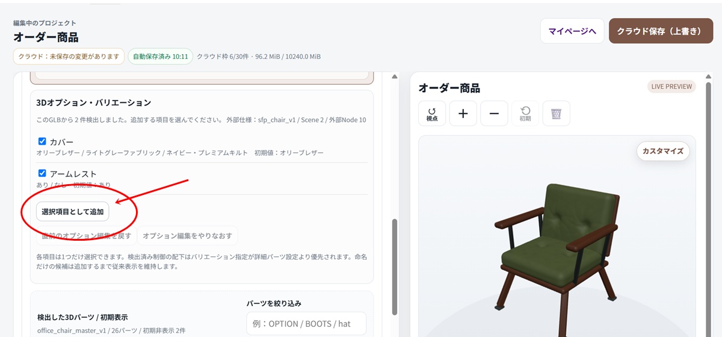Screen dimensions: 722x337
Task: Click the 初期 reset icon button
Action: click(x=525, y=113)
